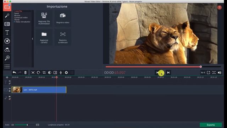The height and width of the screenshot is (128, 227).
Task: Click Registra video
Action: pyautogui.click(x=63, y=18)
